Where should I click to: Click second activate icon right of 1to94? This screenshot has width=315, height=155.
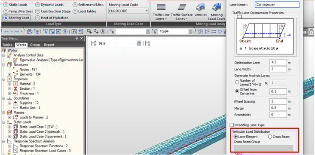207,31
